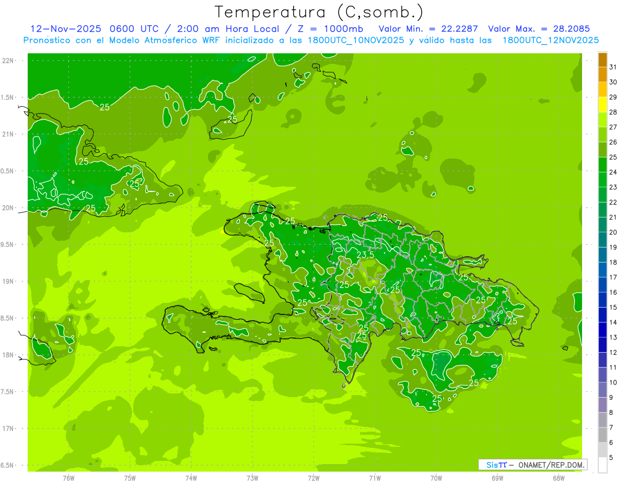The image size is (627, 485).
Task: Click the 76W longitude axis label
Action: click(x=68, y=478)
